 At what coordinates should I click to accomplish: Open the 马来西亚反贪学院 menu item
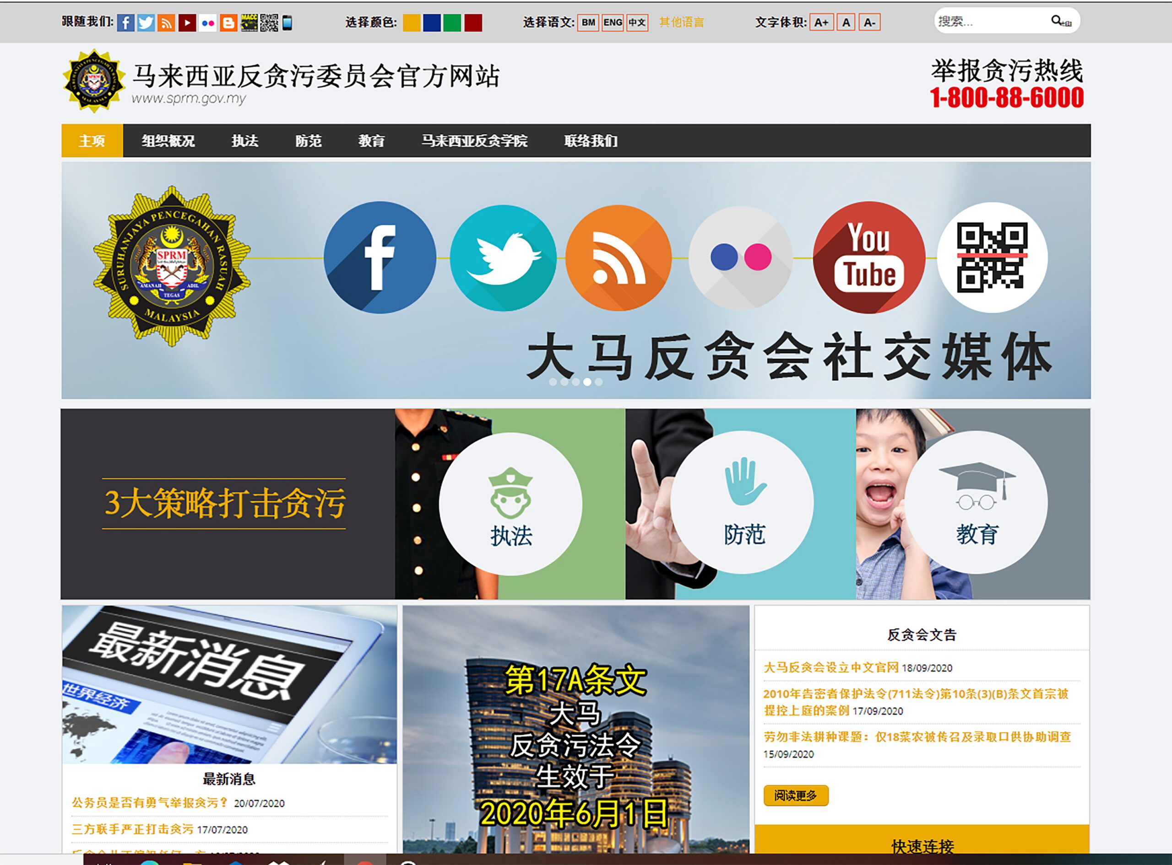pyautogui.click(x=475, y=140)
